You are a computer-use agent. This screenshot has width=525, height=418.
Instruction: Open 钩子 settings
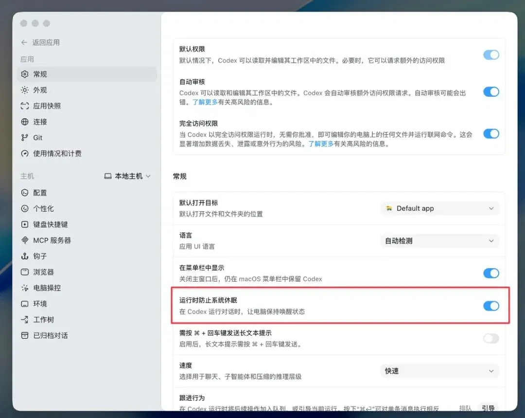[87, 256]
